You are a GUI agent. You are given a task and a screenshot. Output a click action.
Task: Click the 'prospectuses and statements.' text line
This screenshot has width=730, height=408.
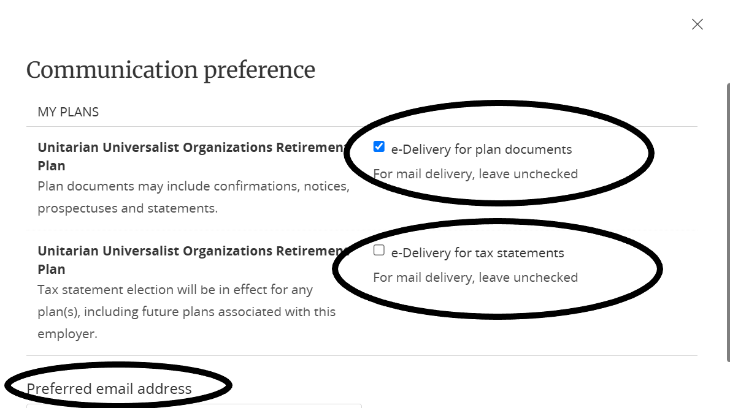click(128, 208)
